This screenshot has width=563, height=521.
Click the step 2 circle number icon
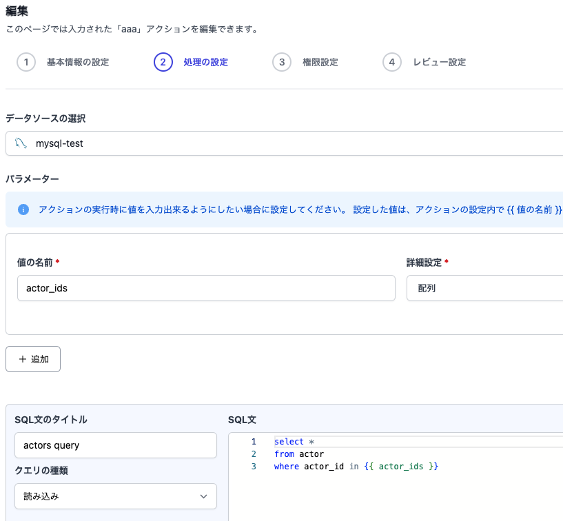pos(163,62)
